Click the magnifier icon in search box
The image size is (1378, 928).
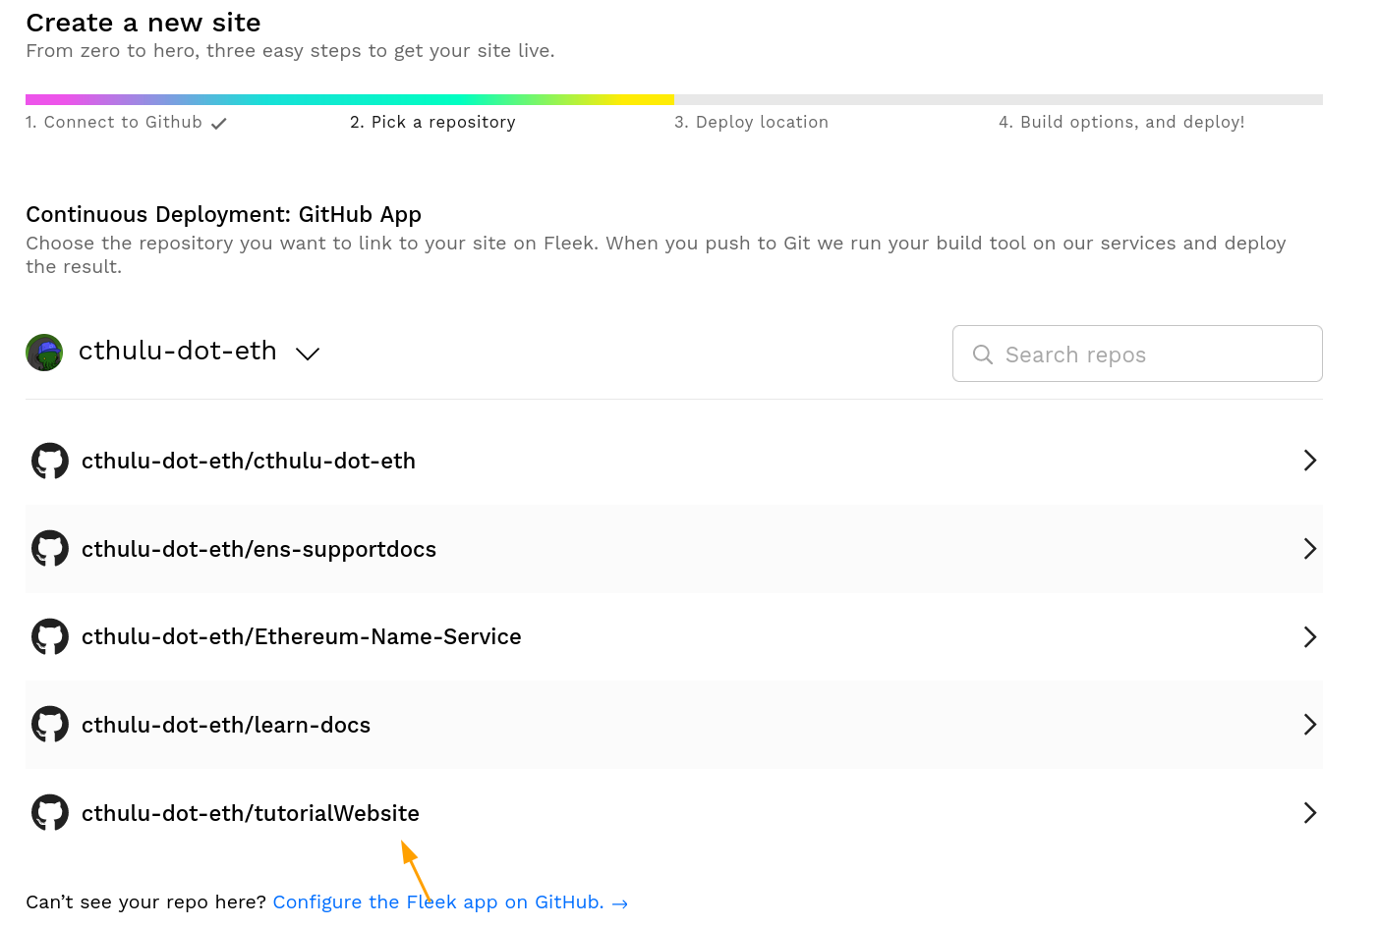tap(982, 355)
